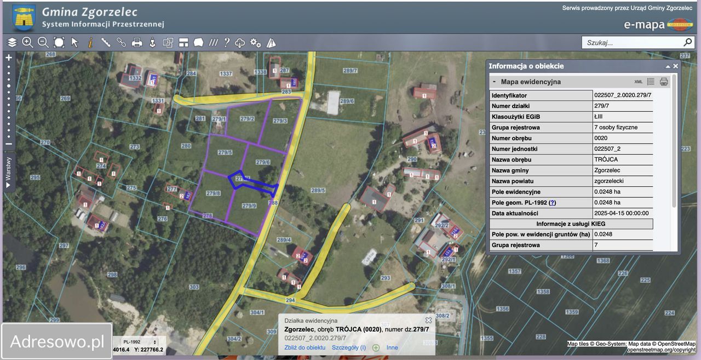The width and height of the screenshot is (701, 360).
Task: Select parcel 289/5 on the map
Action: point(318,191)
